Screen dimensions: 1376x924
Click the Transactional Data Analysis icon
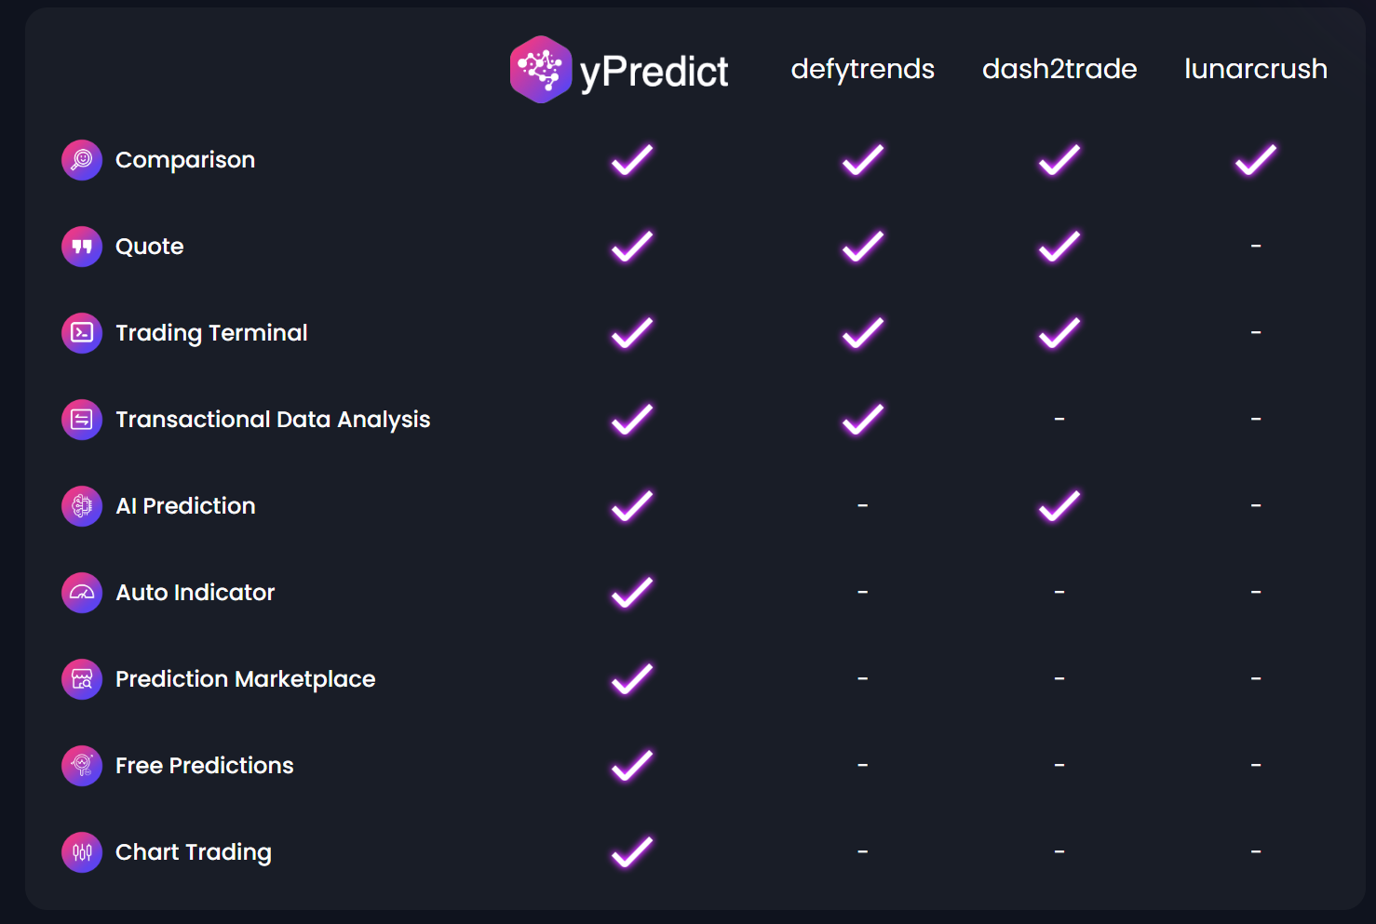click(x=82, y=420)
